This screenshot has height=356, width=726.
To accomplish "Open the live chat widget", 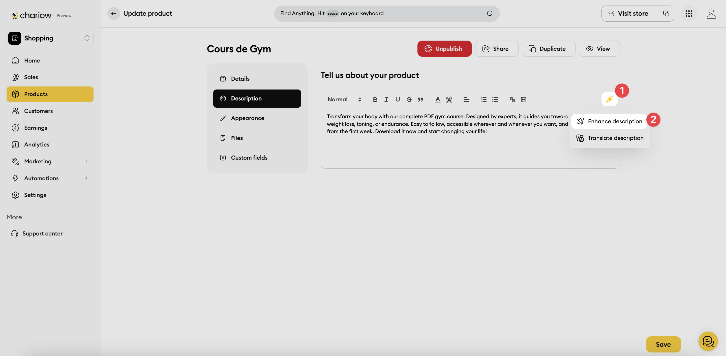I will pos(708,341).
